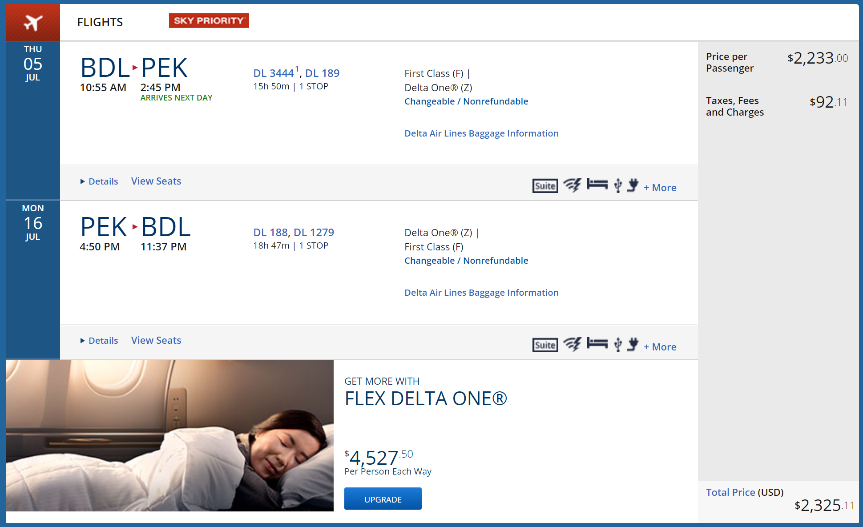Open flight DL 189 details link

323,73
